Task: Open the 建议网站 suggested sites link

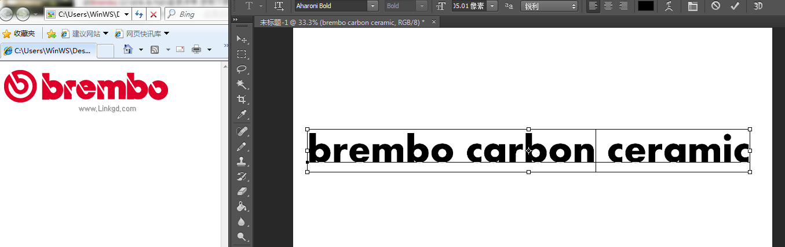Action: click(84, 34)
